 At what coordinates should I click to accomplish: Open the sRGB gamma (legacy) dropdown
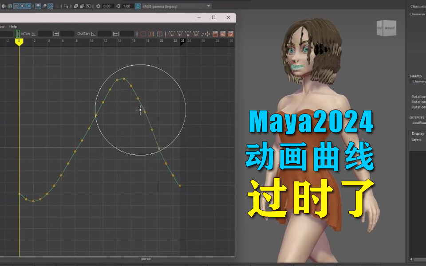point(177,6)
